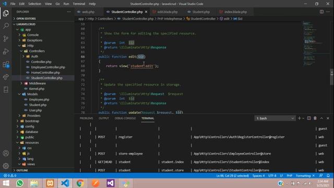The width and height of the screenshot is (334, 188).
Task: Open the Accounts icon in activity bar
Action: tap(6, 153)
